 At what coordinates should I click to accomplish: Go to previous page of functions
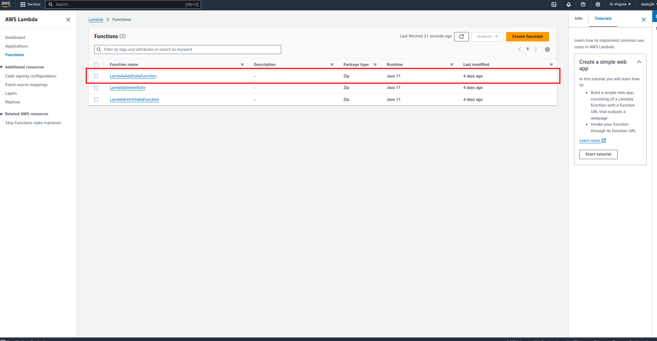coord(519,49)
